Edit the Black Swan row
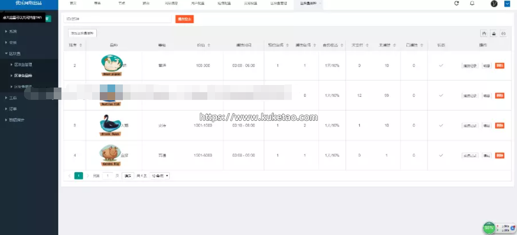517x235 pixels. pyautogui.click(x=487, y=125)
